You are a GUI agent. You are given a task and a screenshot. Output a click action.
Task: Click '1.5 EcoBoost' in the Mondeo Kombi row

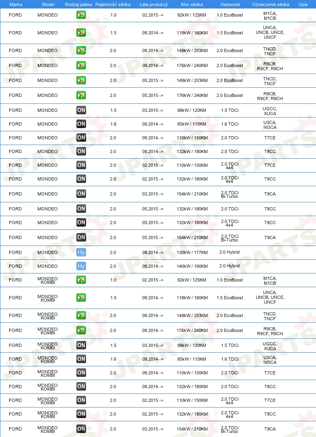pyautogui.click(x=230, y=298)
